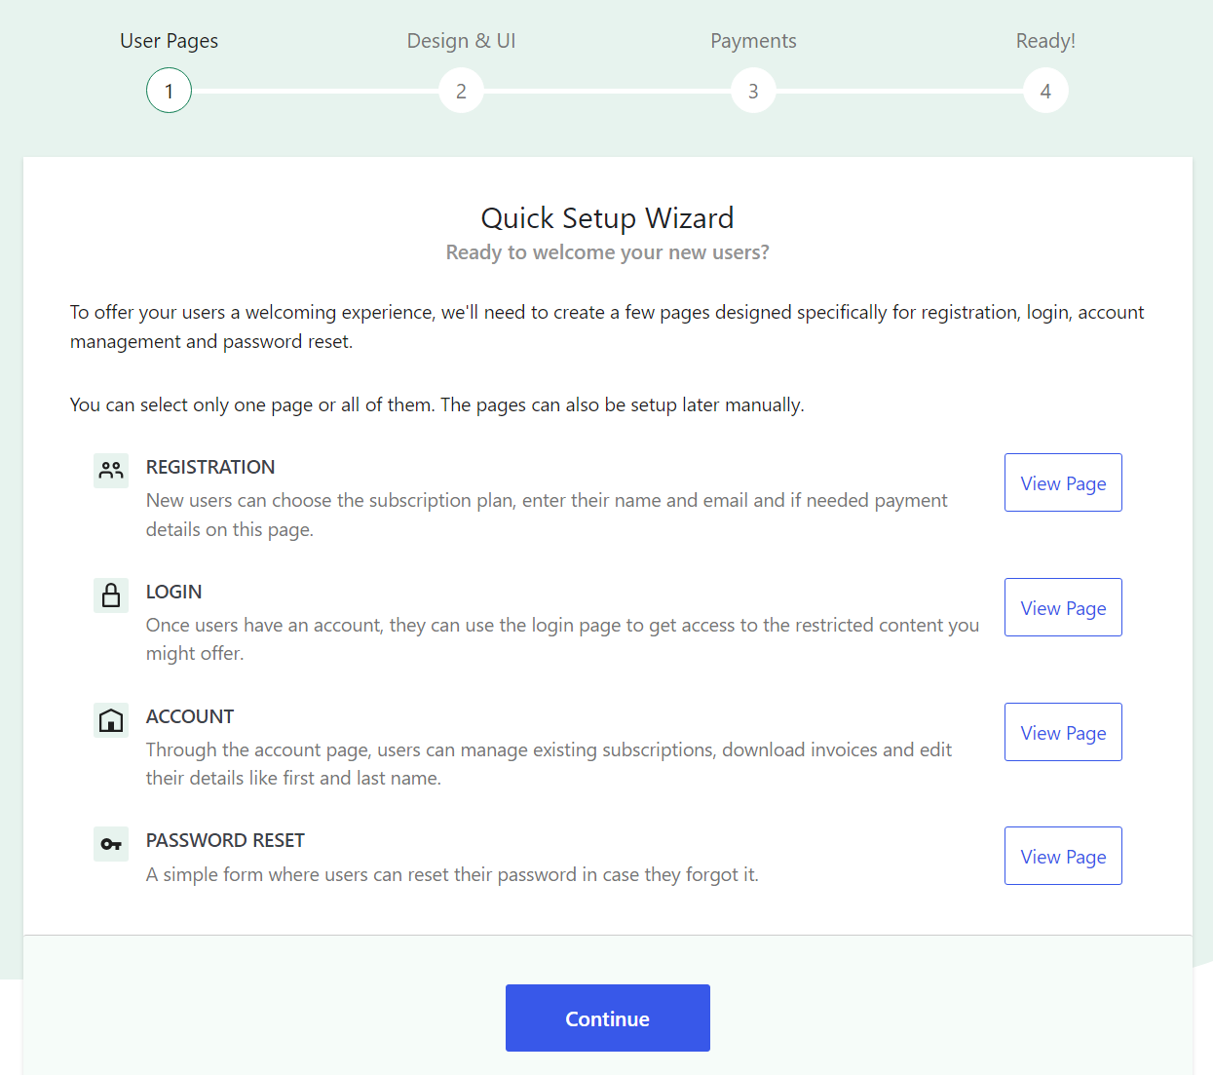
Task: Click the 'New users can choose' description
Action: tap(547, 515)
